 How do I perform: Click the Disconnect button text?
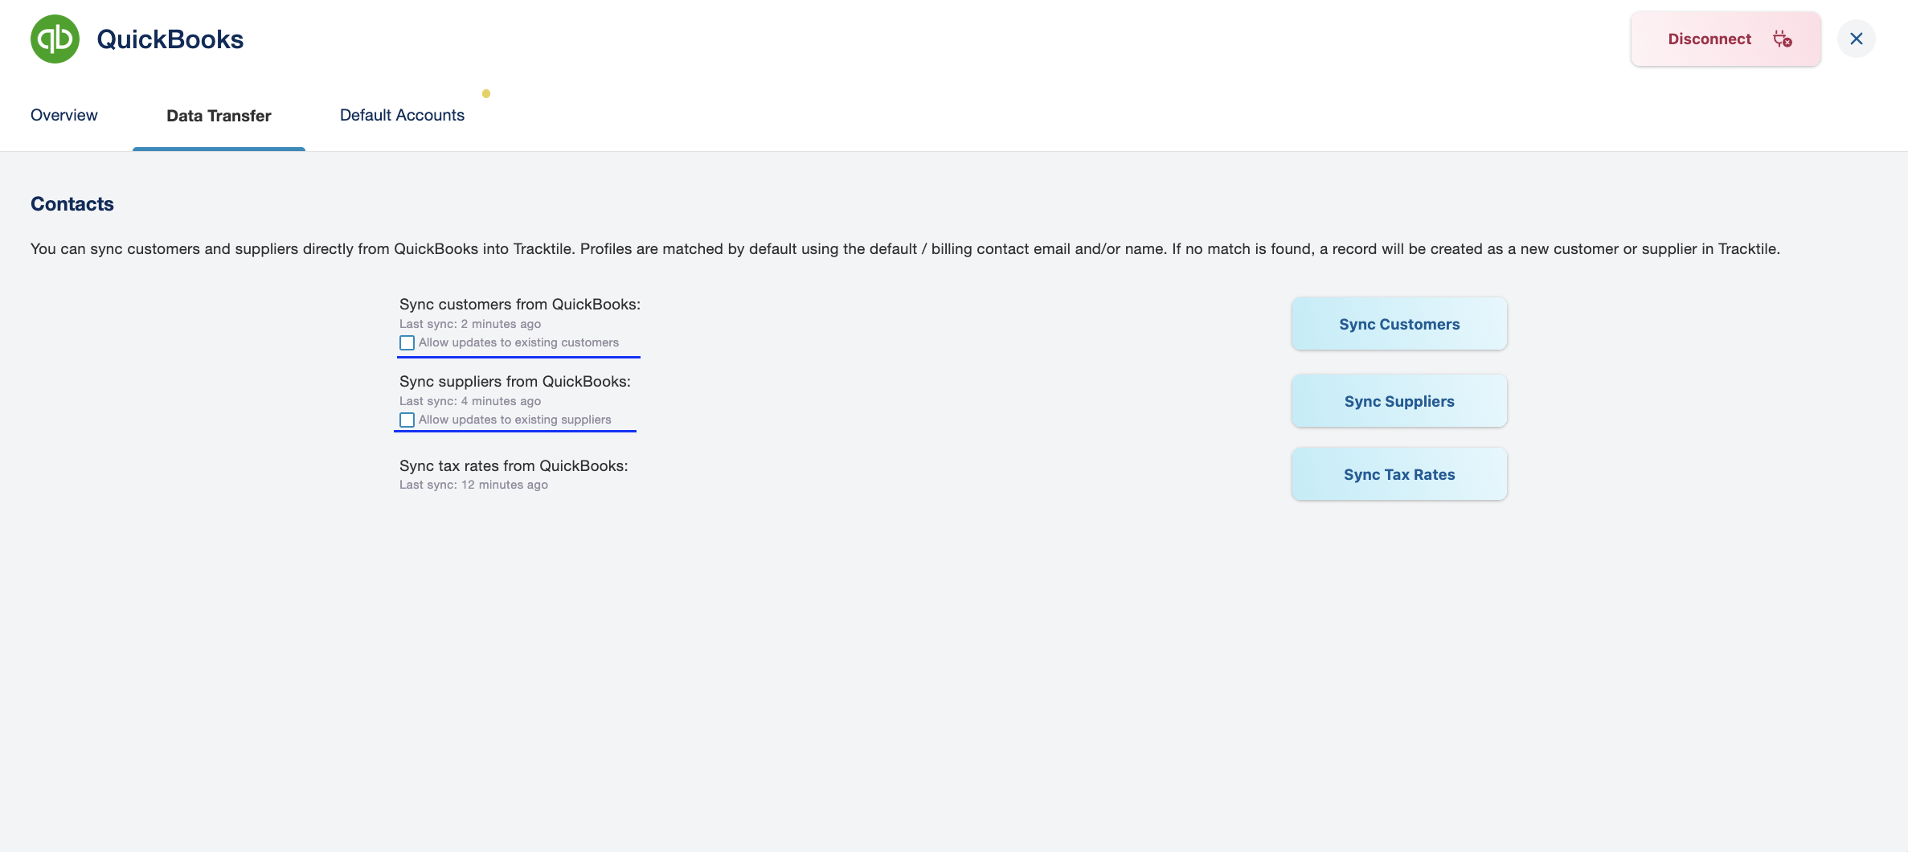[x=1709, y=39]
